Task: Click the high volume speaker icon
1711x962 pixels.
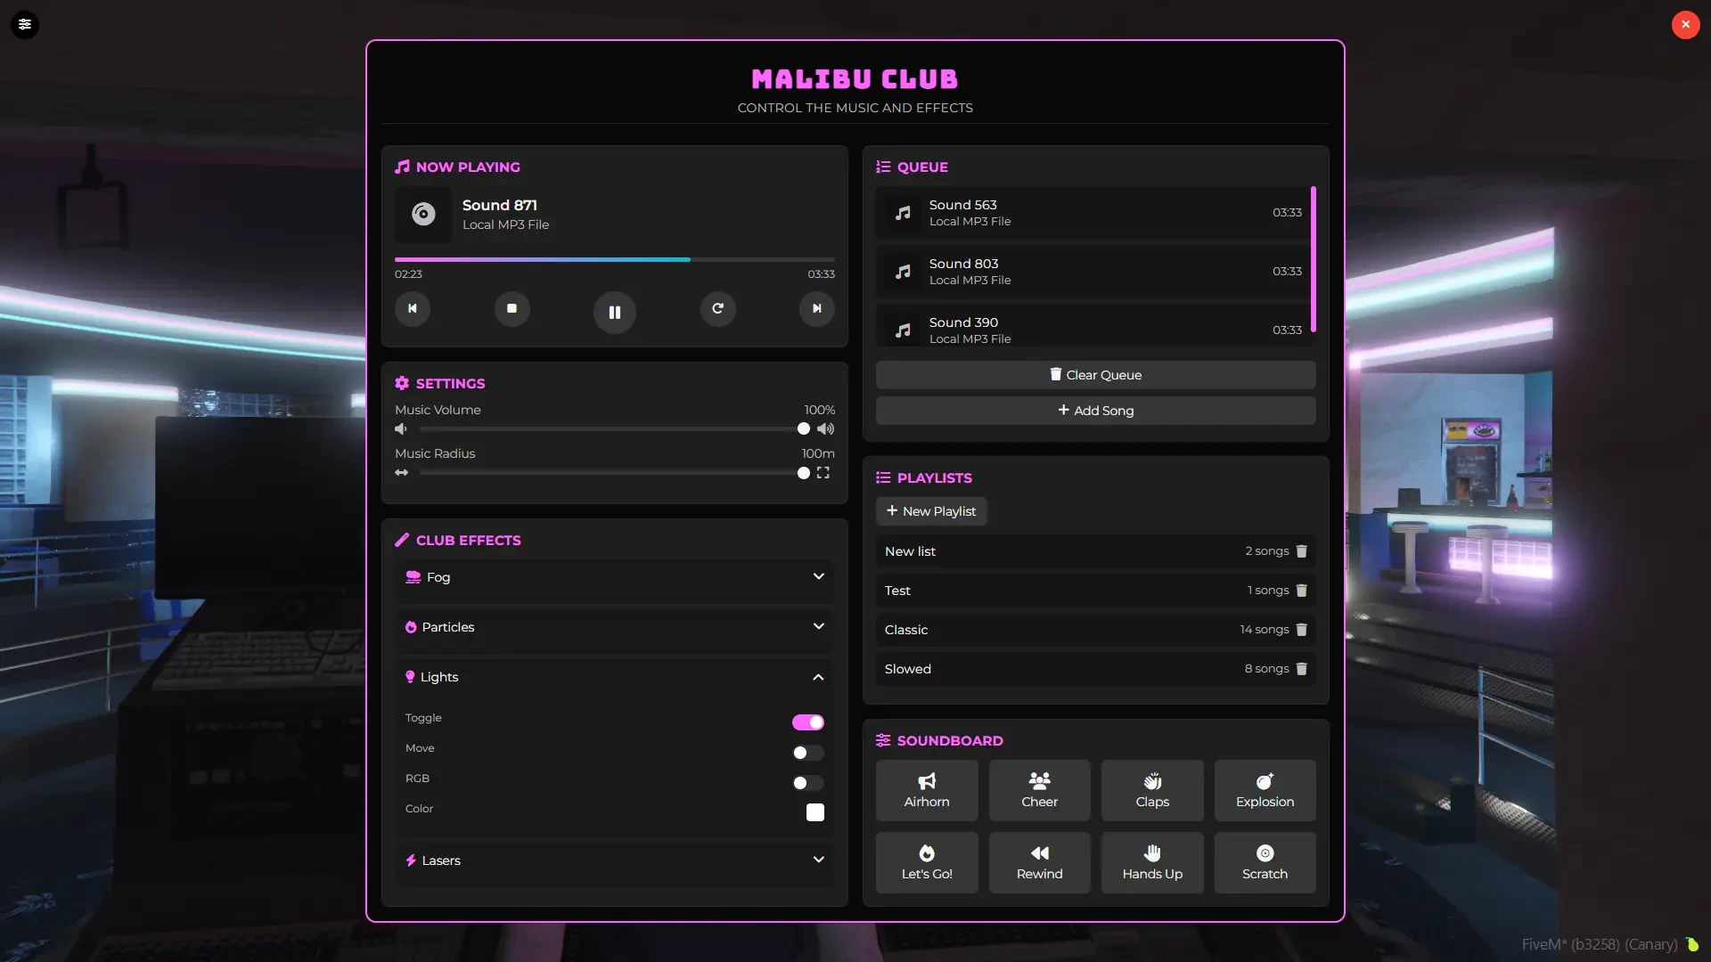Action: [826, 429]
